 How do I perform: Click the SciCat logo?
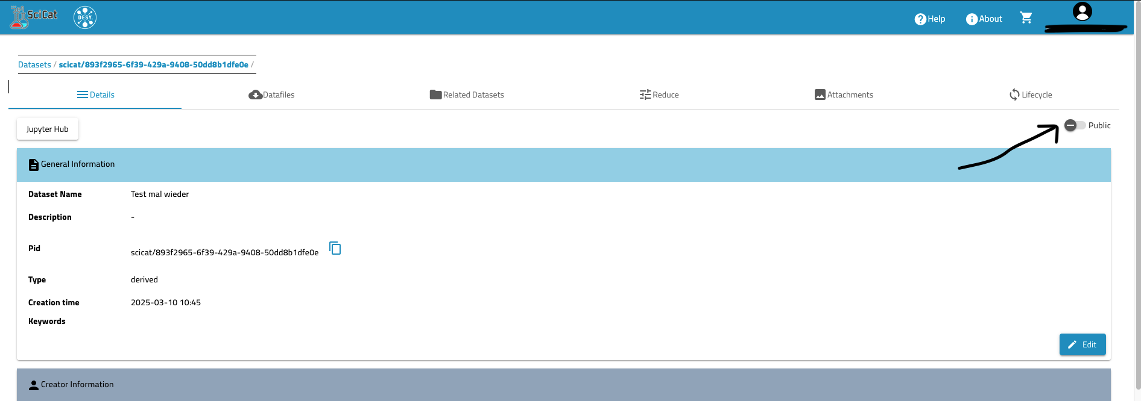34,17
